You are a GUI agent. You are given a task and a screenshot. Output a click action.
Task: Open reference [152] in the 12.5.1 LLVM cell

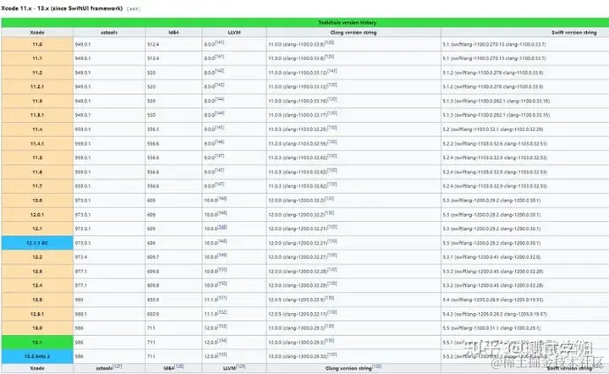[222, 312]
